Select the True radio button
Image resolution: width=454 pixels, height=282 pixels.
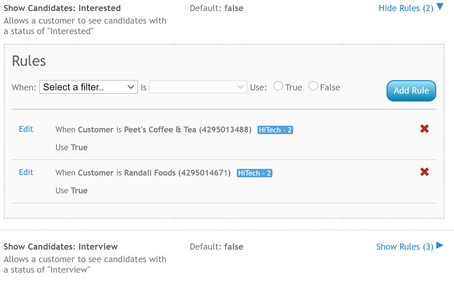point(278,86)
